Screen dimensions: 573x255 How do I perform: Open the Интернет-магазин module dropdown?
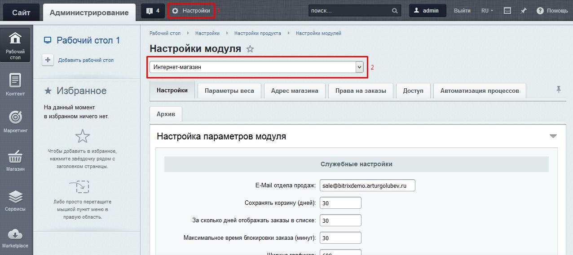click(256, 67)
